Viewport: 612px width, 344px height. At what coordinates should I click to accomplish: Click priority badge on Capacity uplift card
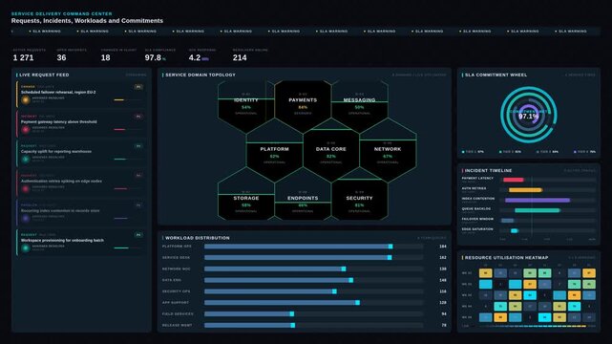pyautogui.click(x=138, y=146)
